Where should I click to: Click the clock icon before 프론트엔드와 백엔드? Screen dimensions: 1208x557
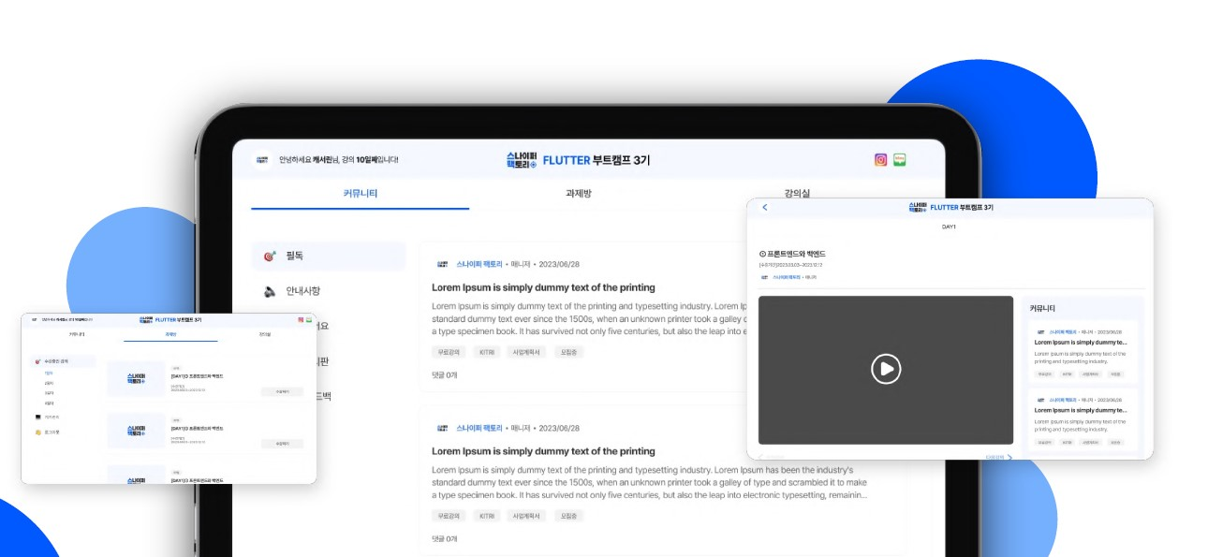coord(762,254)
